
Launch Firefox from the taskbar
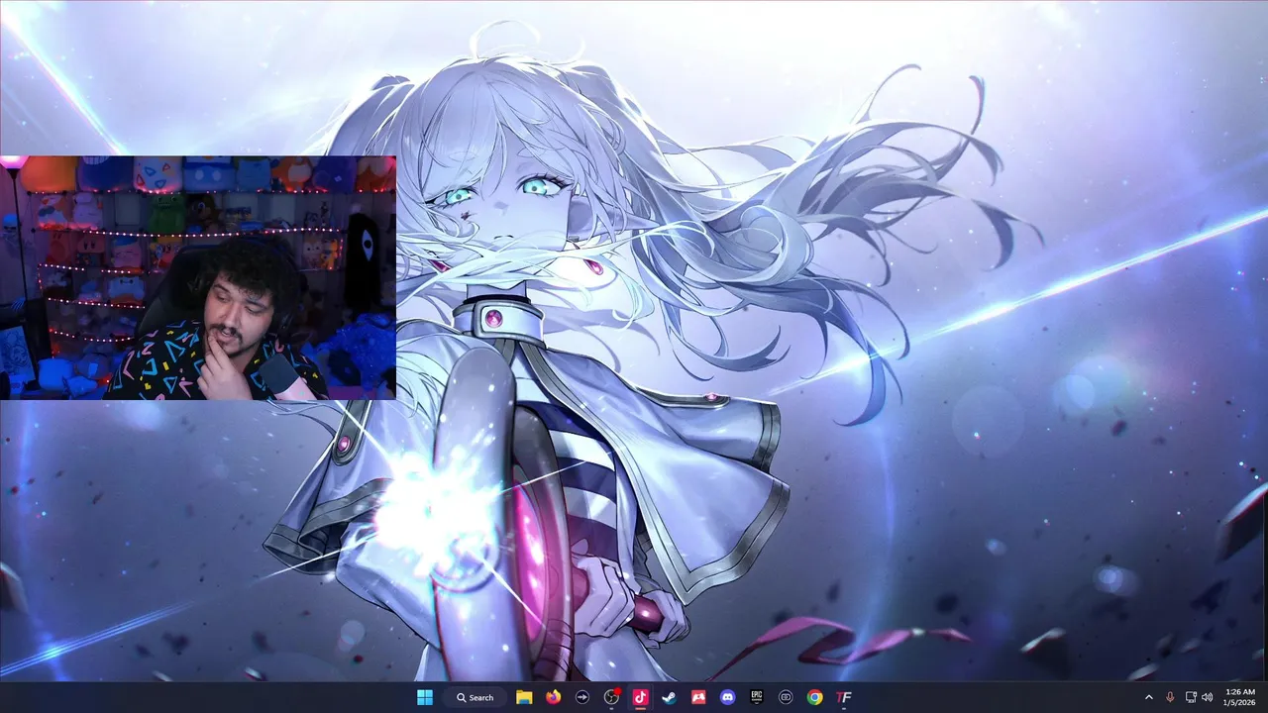[553, 697]
